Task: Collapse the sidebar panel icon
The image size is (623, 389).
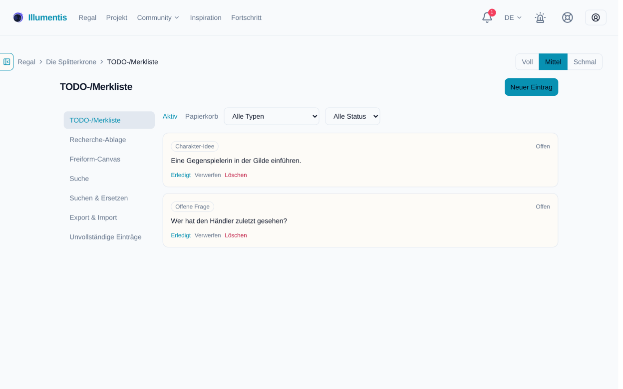Action: click(6, 62)
